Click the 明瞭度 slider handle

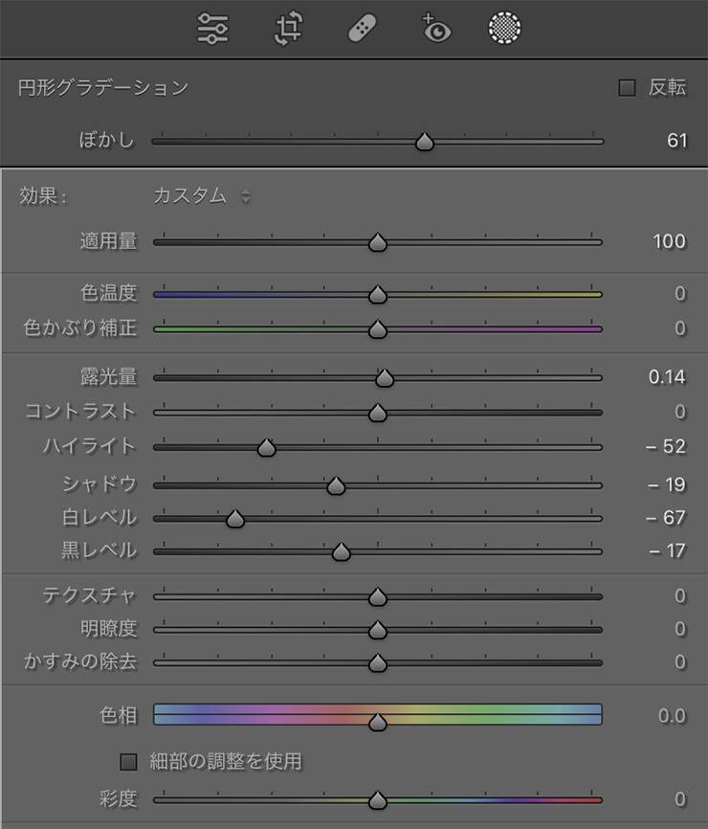pyautogui.click(x=378, y=630)
